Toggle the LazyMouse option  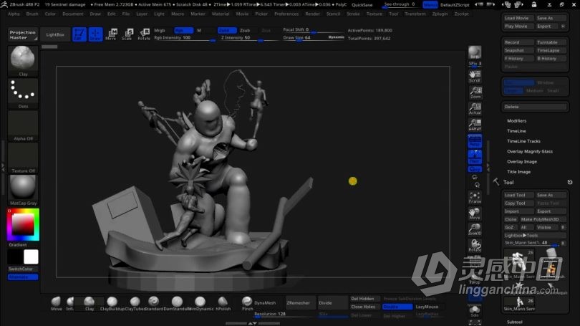[427, 307]
